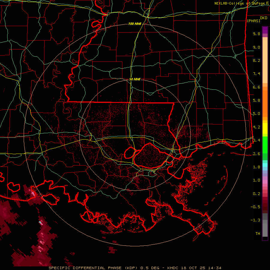Screen dimensions: 270x270
Task: Click the 100 NMI range ring label
Action: click(135, 24)
